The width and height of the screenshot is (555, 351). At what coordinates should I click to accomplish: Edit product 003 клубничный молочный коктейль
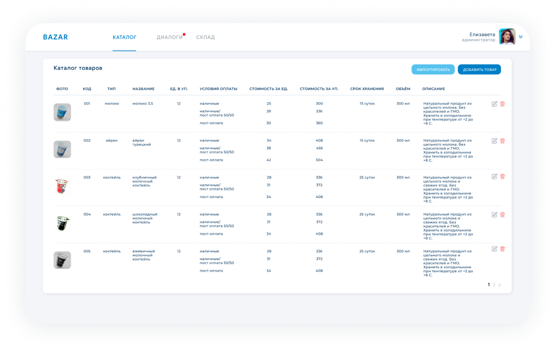494,176
